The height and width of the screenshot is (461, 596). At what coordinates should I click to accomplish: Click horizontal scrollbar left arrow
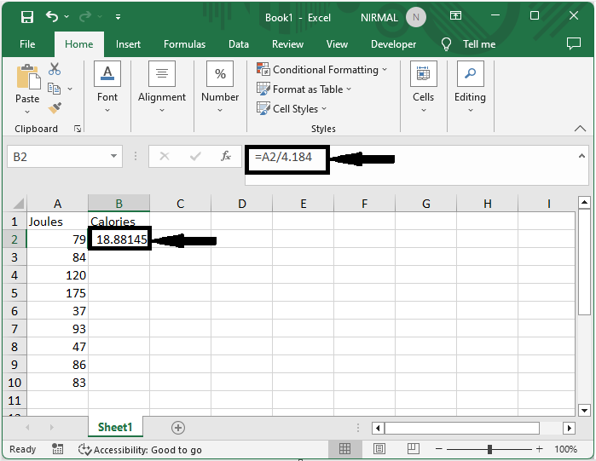(378, 429)
